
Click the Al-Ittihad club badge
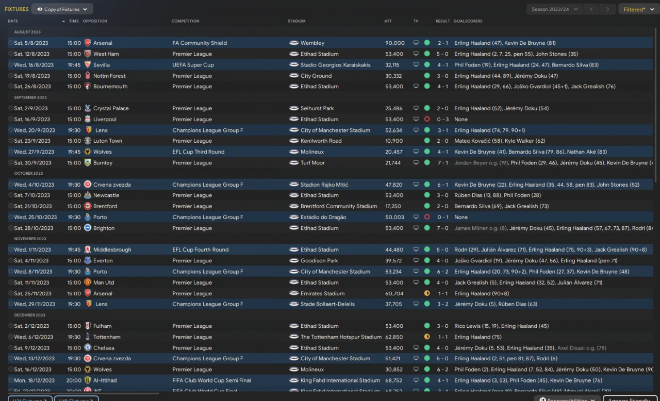coord(88,380)
